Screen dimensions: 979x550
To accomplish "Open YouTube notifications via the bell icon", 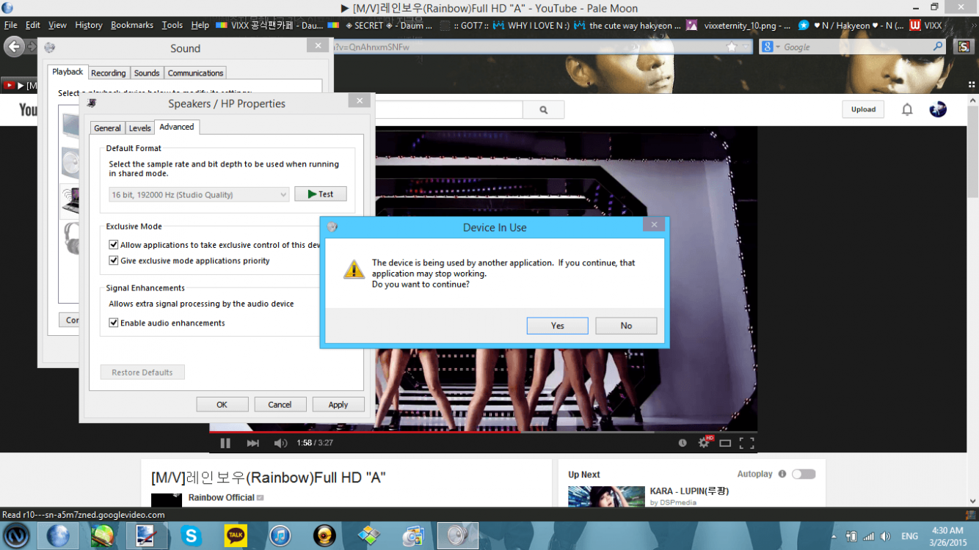I will click(907, 109).
